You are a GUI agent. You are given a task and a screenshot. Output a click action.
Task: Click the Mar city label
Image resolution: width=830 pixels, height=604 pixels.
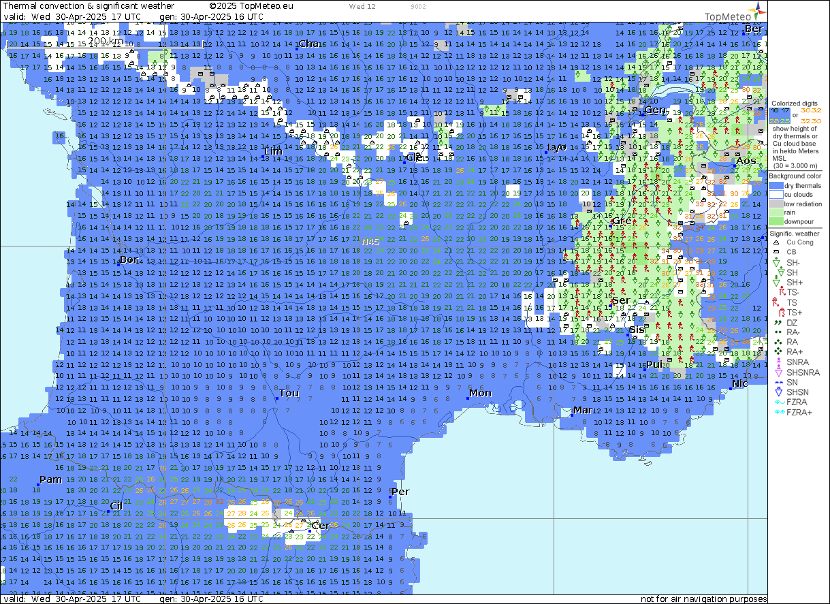(x=583, y=410)
